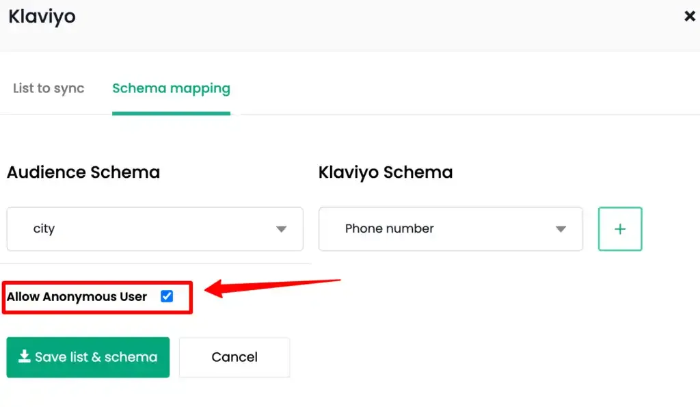Uncheck the Allow Anonymous User checkbox
Viewport: 700px width, 407px height.
pos(167,296)
